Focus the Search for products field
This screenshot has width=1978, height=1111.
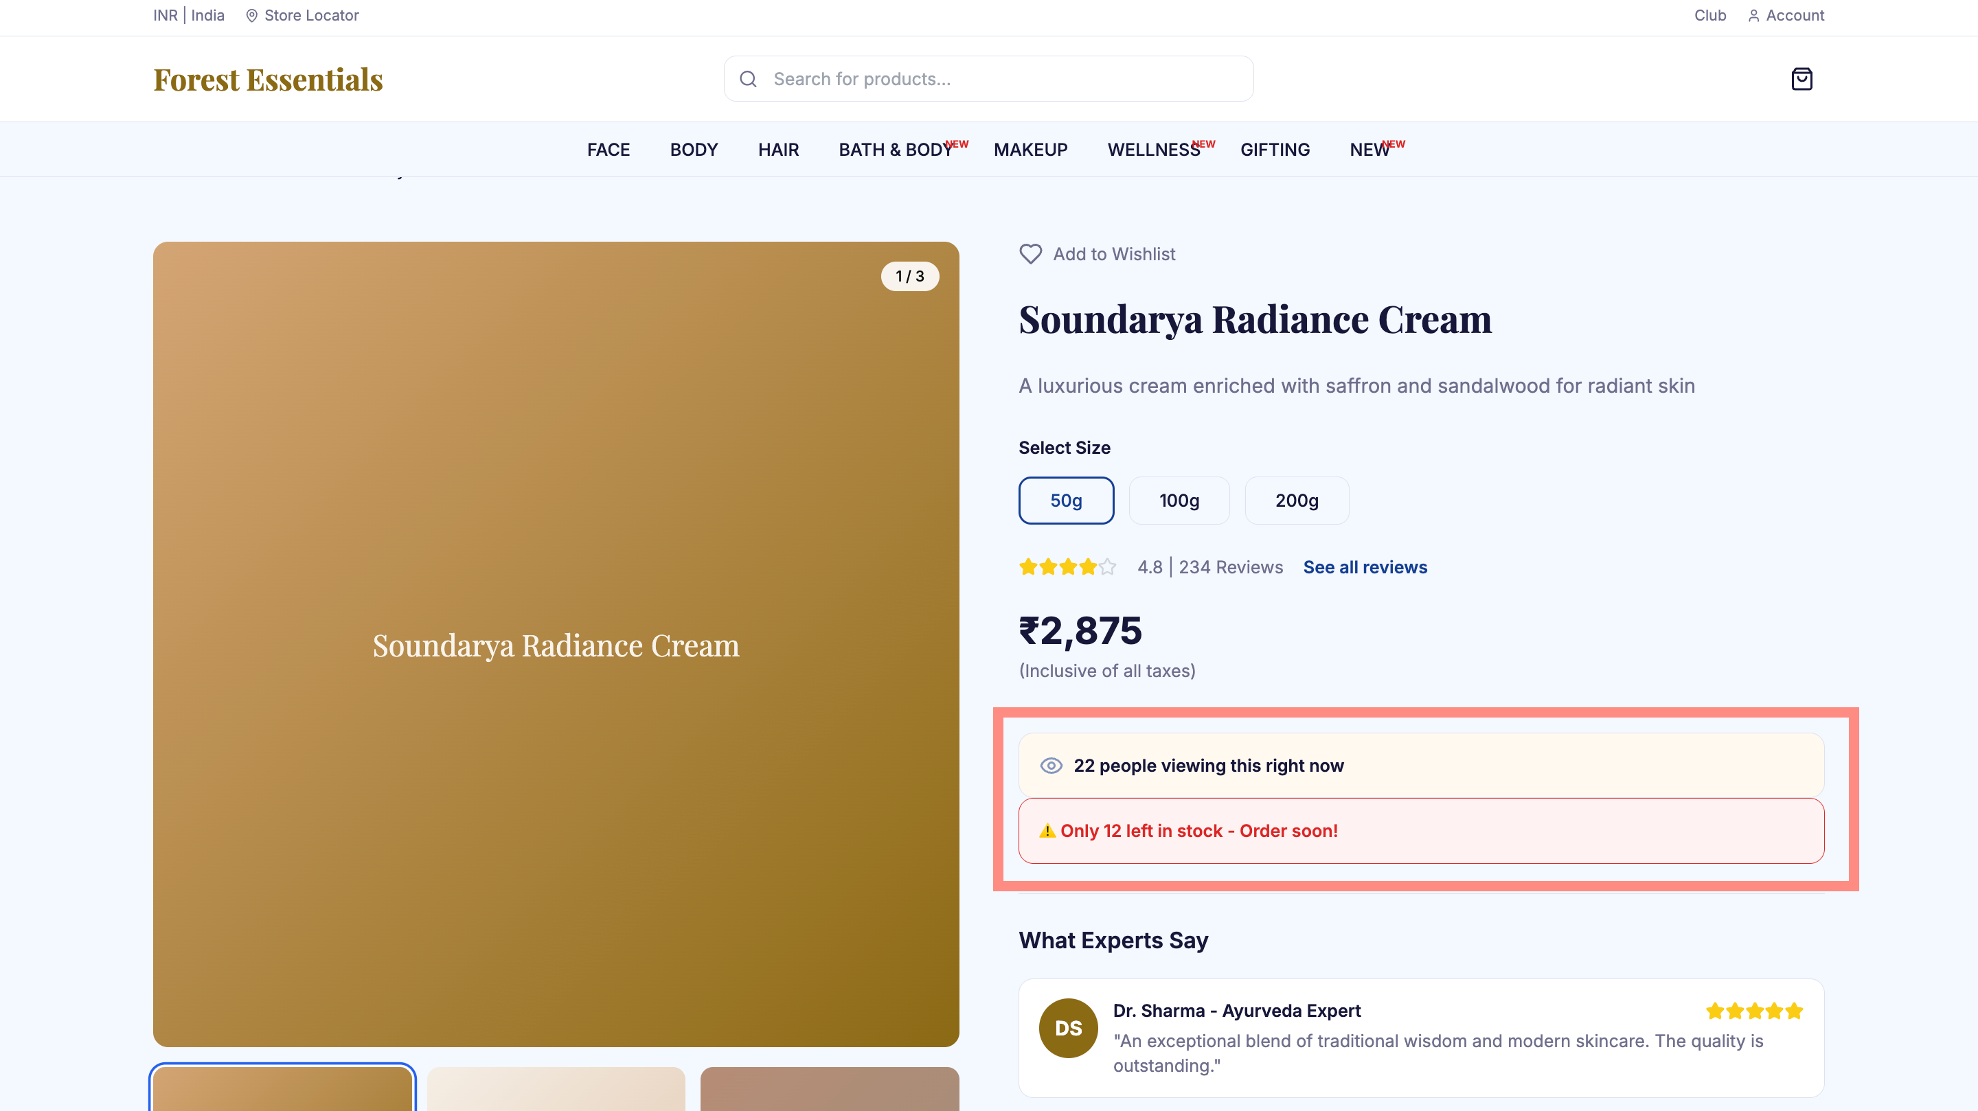(989, 79)
